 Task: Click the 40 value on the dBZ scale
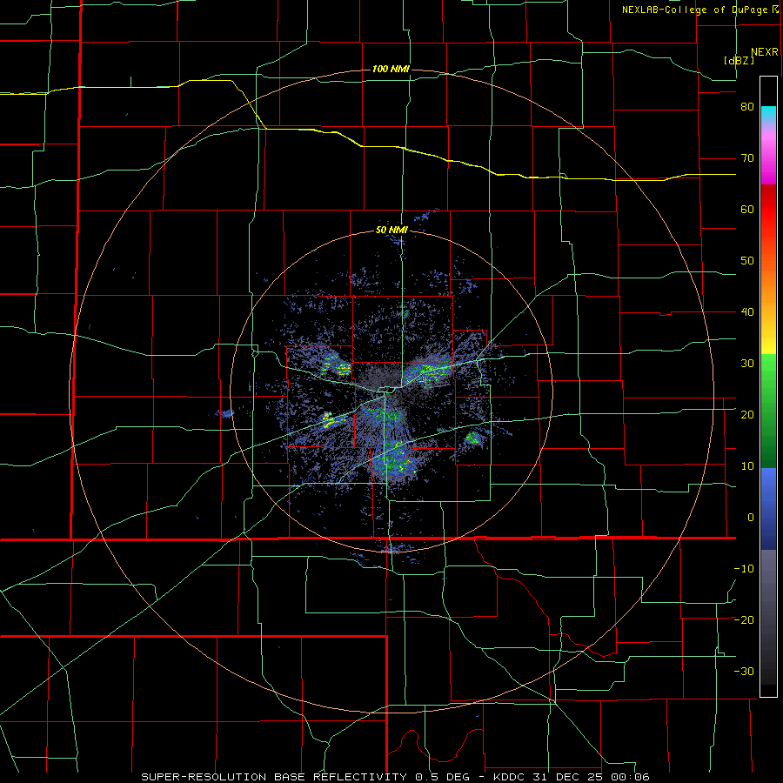tap(747, 312)
